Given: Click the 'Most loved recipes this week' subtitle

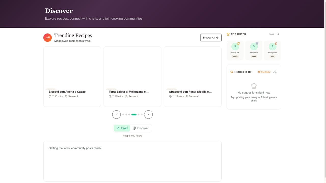Looking at the screenshot, I should tap(73, 41).
